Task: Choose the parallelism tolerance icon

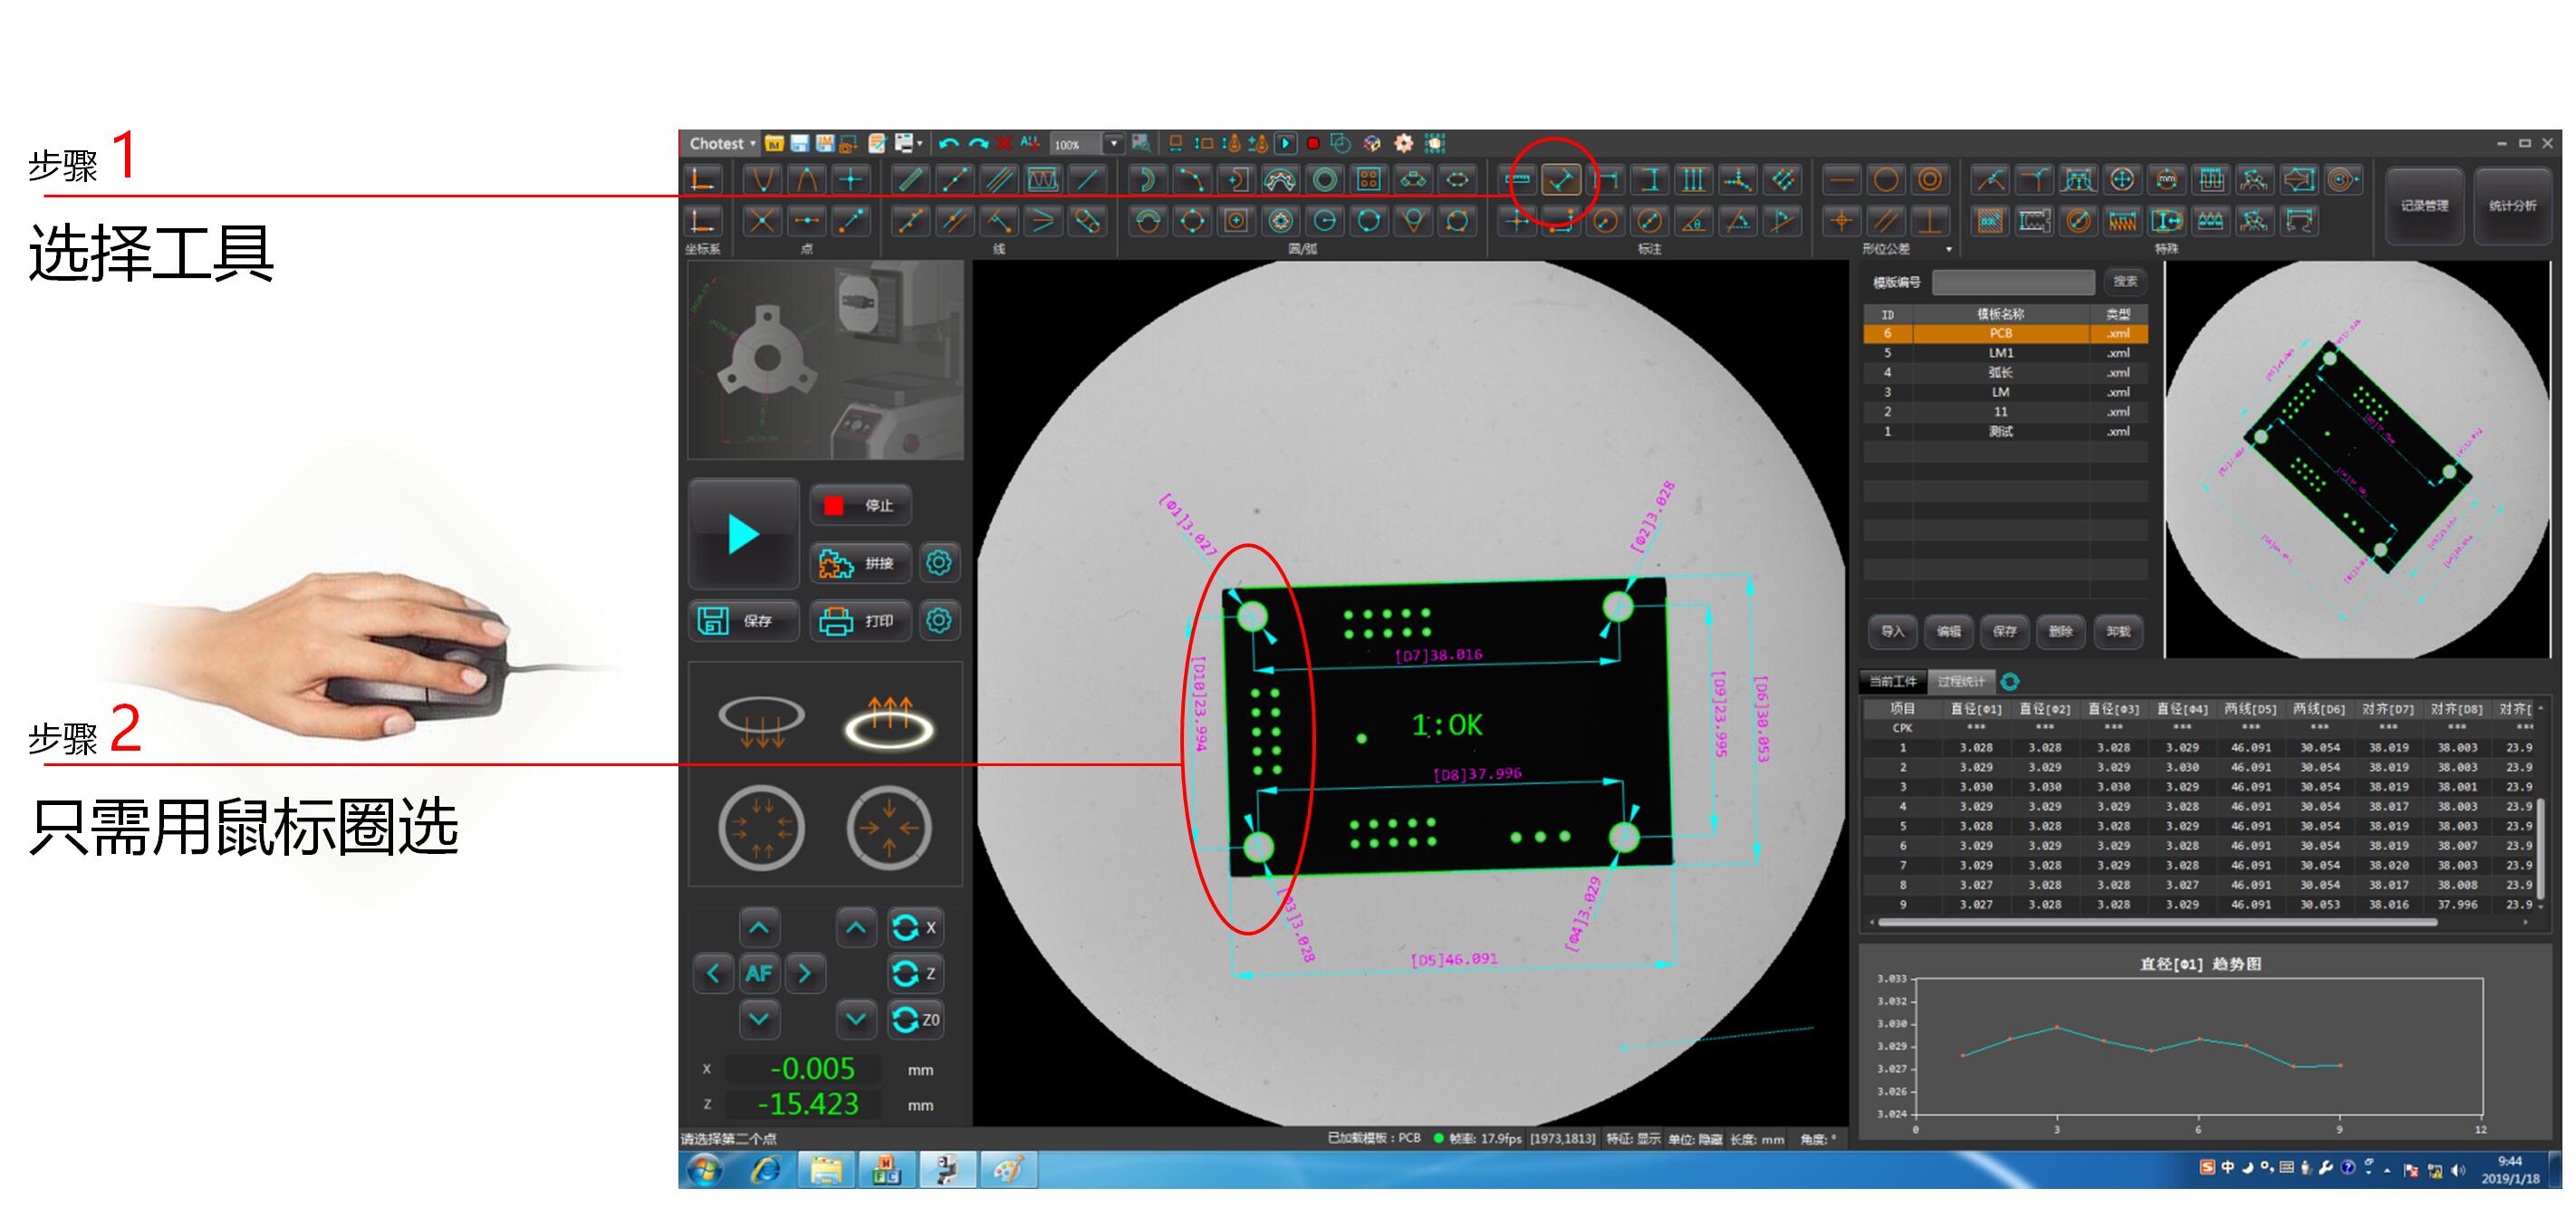Action: pos(1885,221)
